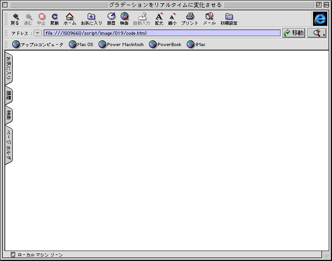This screenshot has width=332, height=261.
Task: Open お気に入り favorites toolbar icon
Action: tap(91, 19)
